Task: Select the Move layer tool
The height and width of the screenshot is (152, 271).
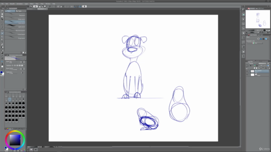Action: tap(2, 19)
